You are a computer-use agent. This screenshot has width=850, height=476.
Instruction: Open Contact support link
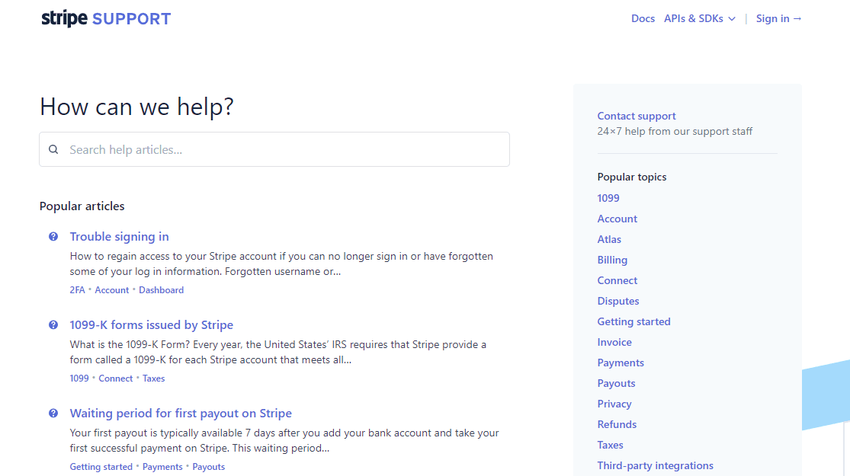click(637, 116)
